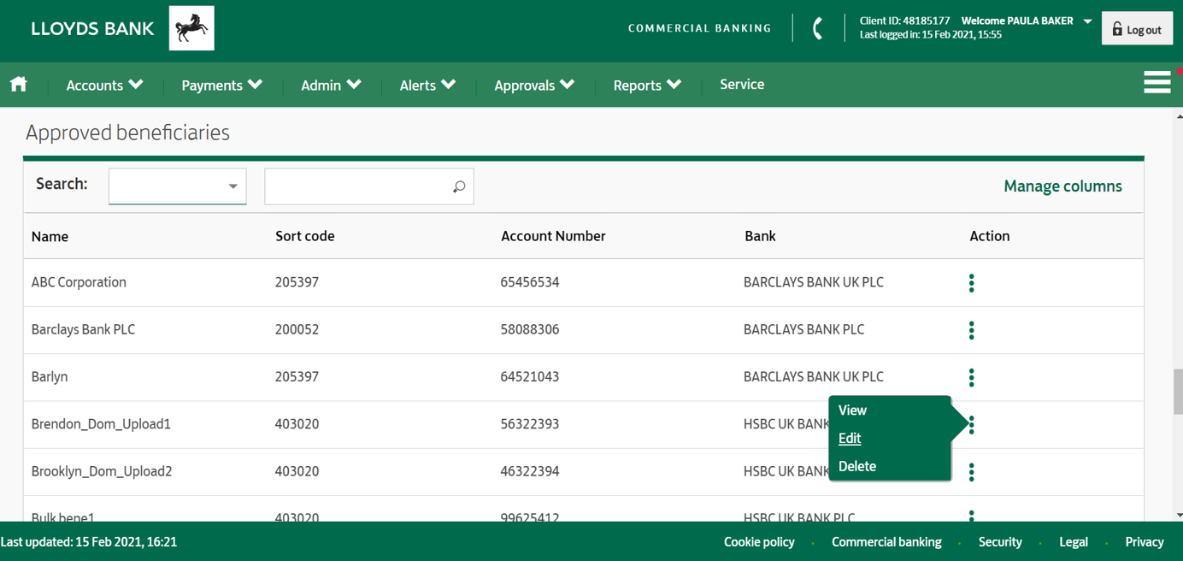Click the Client ID 48185177 text

pyautogui.click(x=904, y=21)
